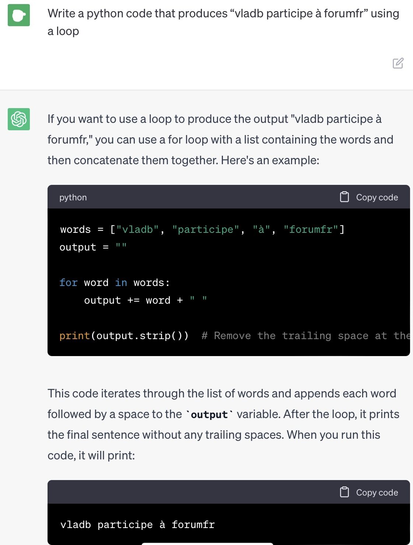Click clipboard icon in the python code header

344,197
